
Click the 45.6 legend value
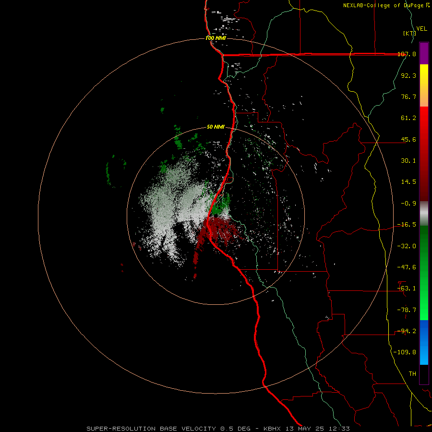click(408, 139)
